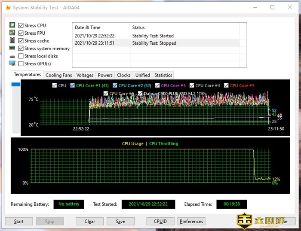Enable the Stress local disks checkbox
This screenshot has width=301, height=231.
(x=21, y=56)
